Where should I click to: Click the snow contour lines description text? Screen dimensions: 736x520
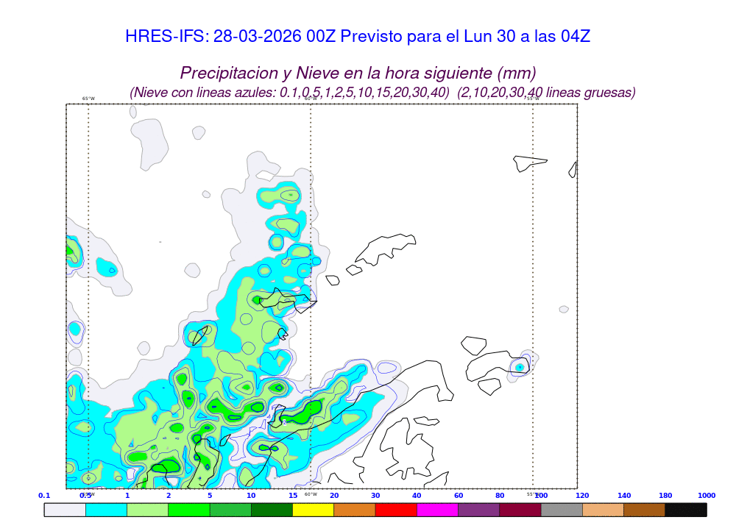382,93
